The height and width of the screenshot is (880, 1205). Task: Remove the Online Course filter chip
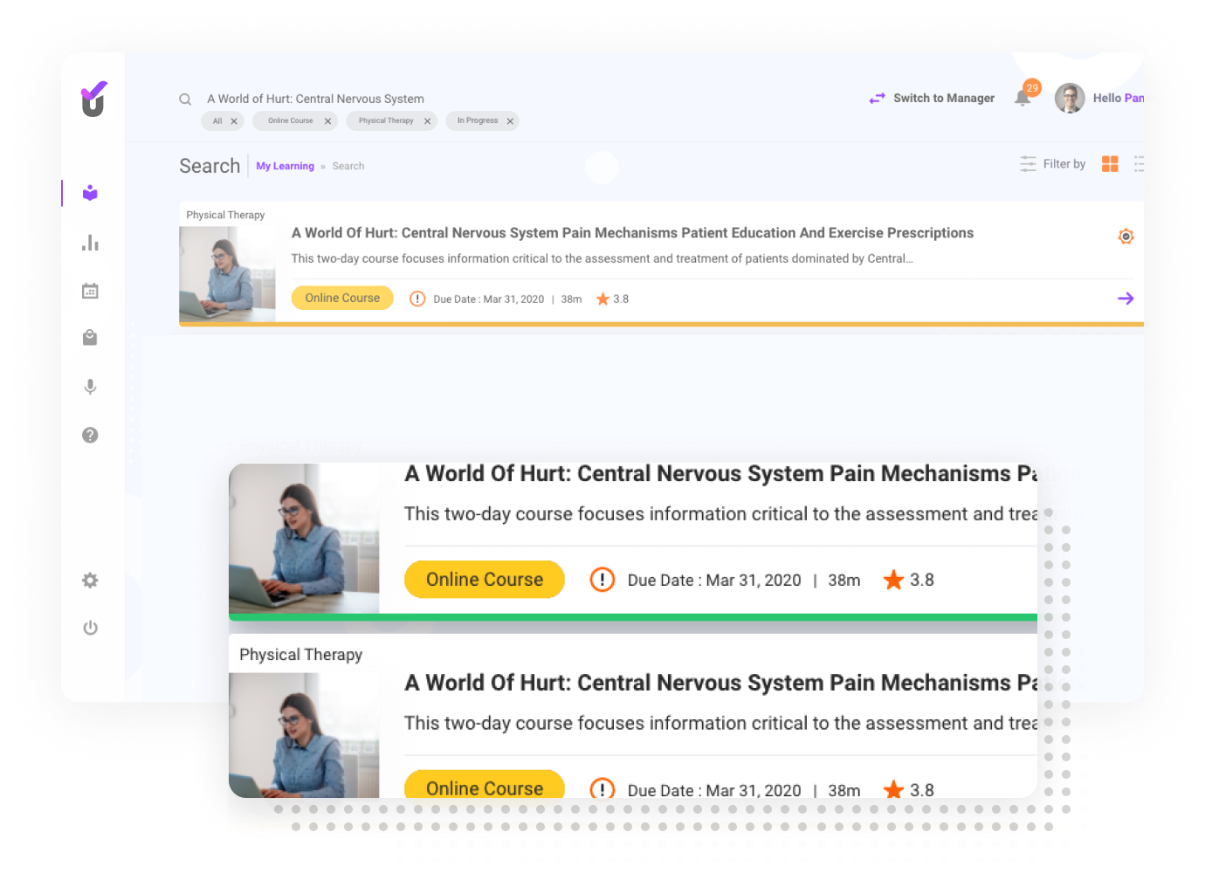pyautogui.click(x=327, y=121)
